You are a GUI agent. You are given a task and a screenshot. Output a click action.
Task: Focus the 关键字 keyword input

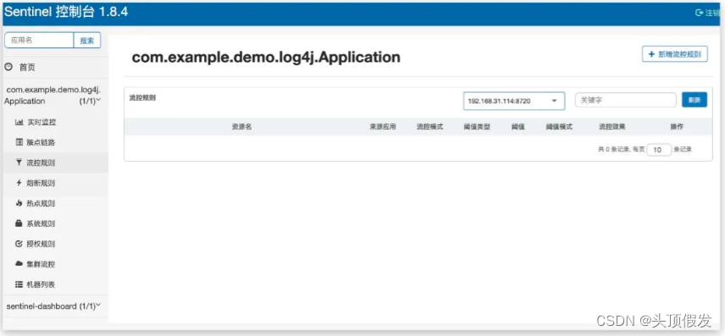(x=626, y=100)
